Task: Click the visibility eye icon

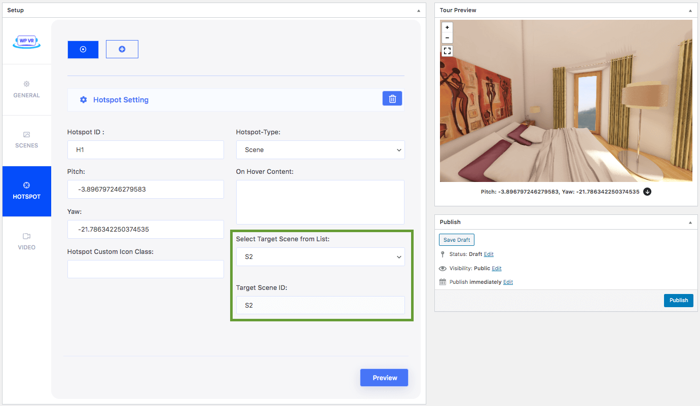Action: 443,268
